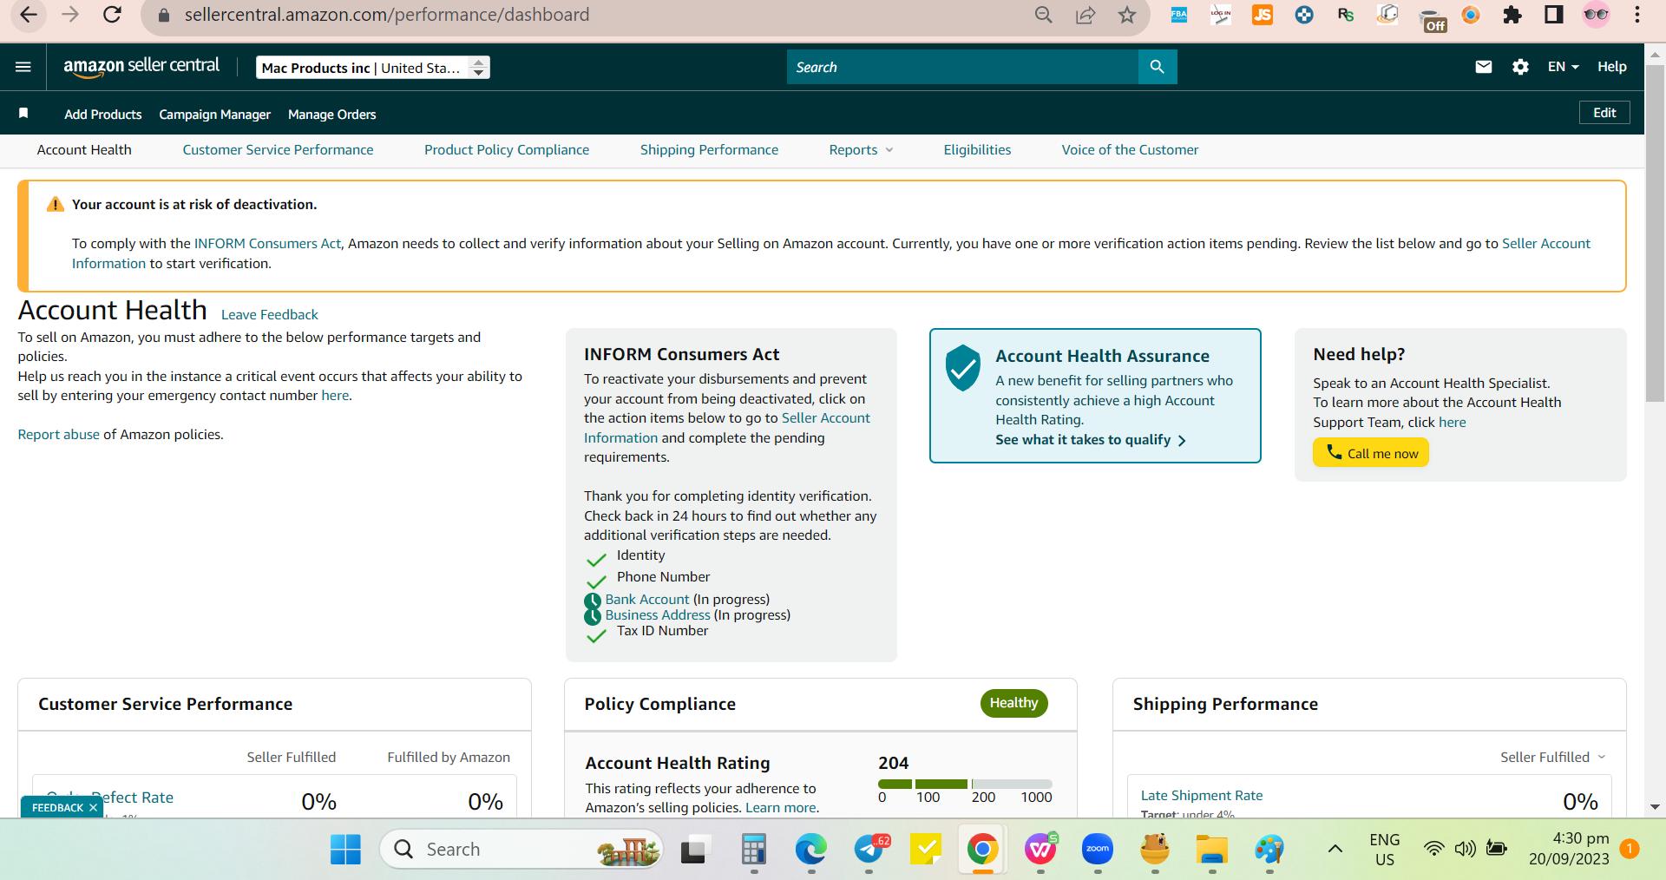
Task: Open Microsoft Edge from the taskbar
Action: click(x=810, y=850)
